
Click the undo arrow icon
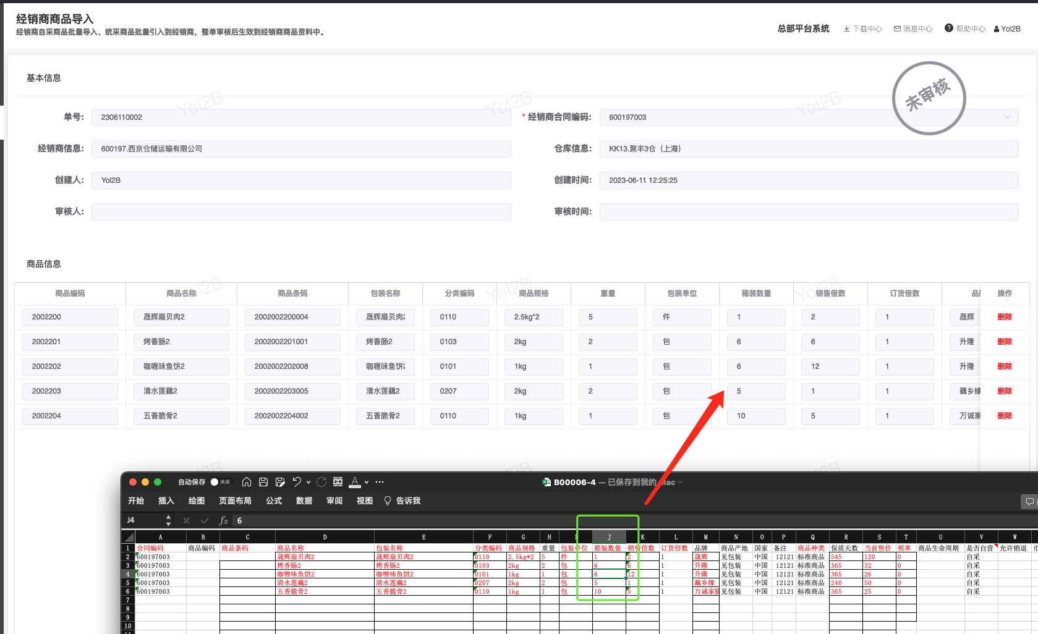coord(297,482)
